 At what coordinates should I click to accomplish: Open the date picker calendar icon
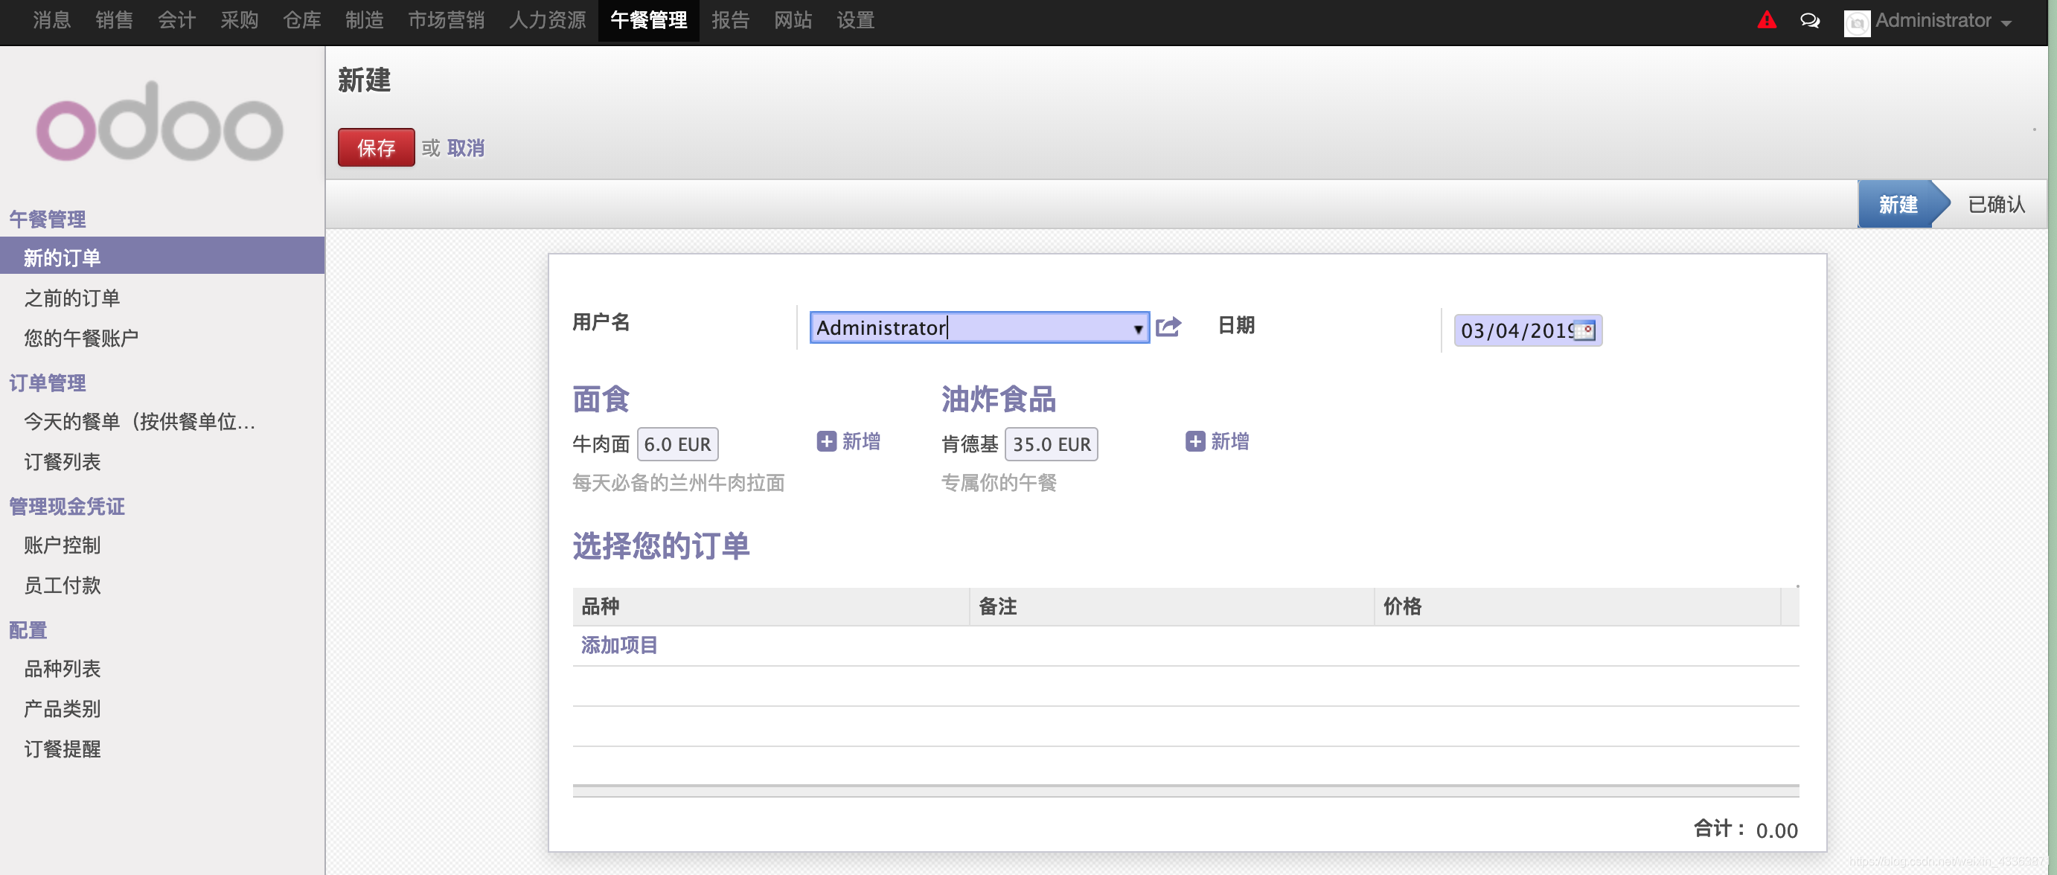(x=1585, y=330)
